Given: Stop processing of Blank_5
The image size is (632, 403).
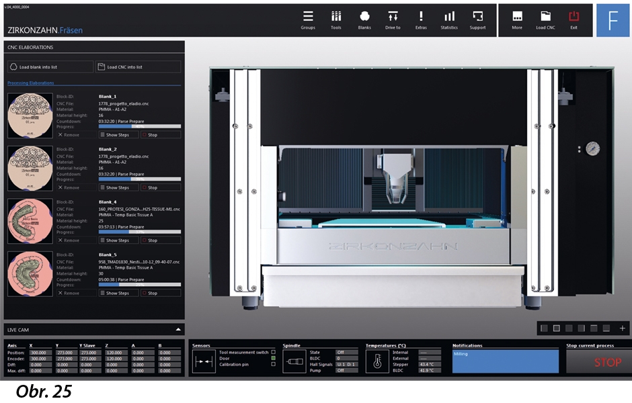Looking at the screenshot, I should (161, 293).
